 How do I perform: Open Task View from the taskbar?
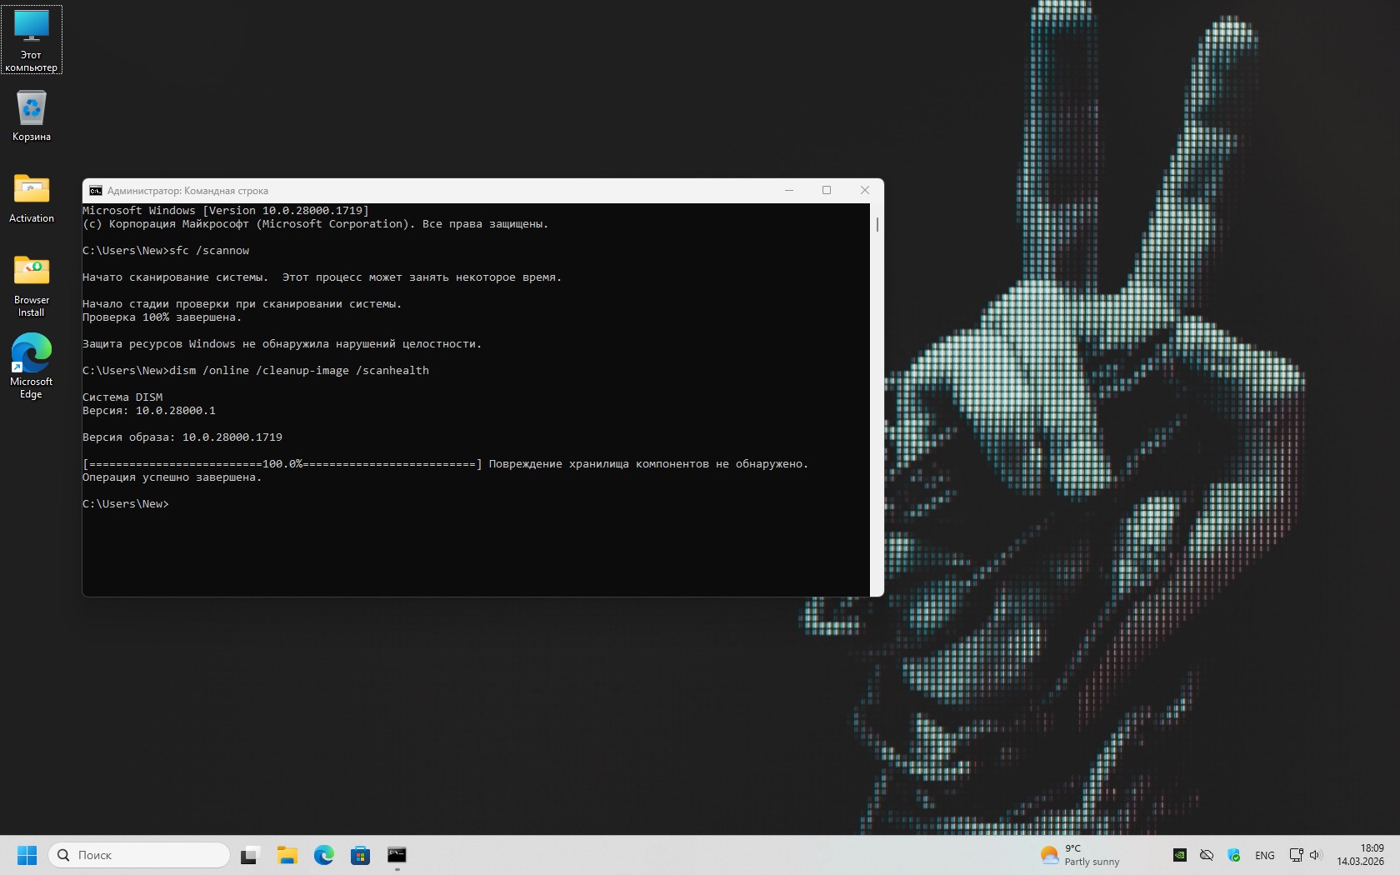click(250, 855)
